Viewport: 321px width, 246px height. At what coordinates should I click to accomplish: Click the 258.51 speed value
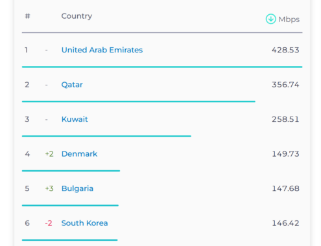[x=285, y=119]
